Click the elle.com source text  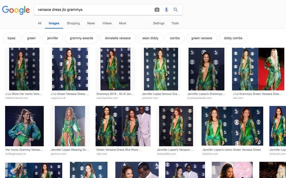[238, 98]
